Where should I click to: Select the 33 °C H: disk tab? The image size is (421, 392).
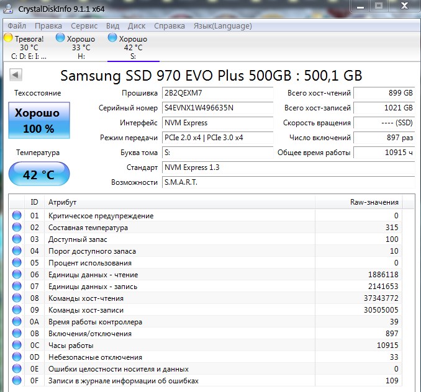tap(81, 47)
